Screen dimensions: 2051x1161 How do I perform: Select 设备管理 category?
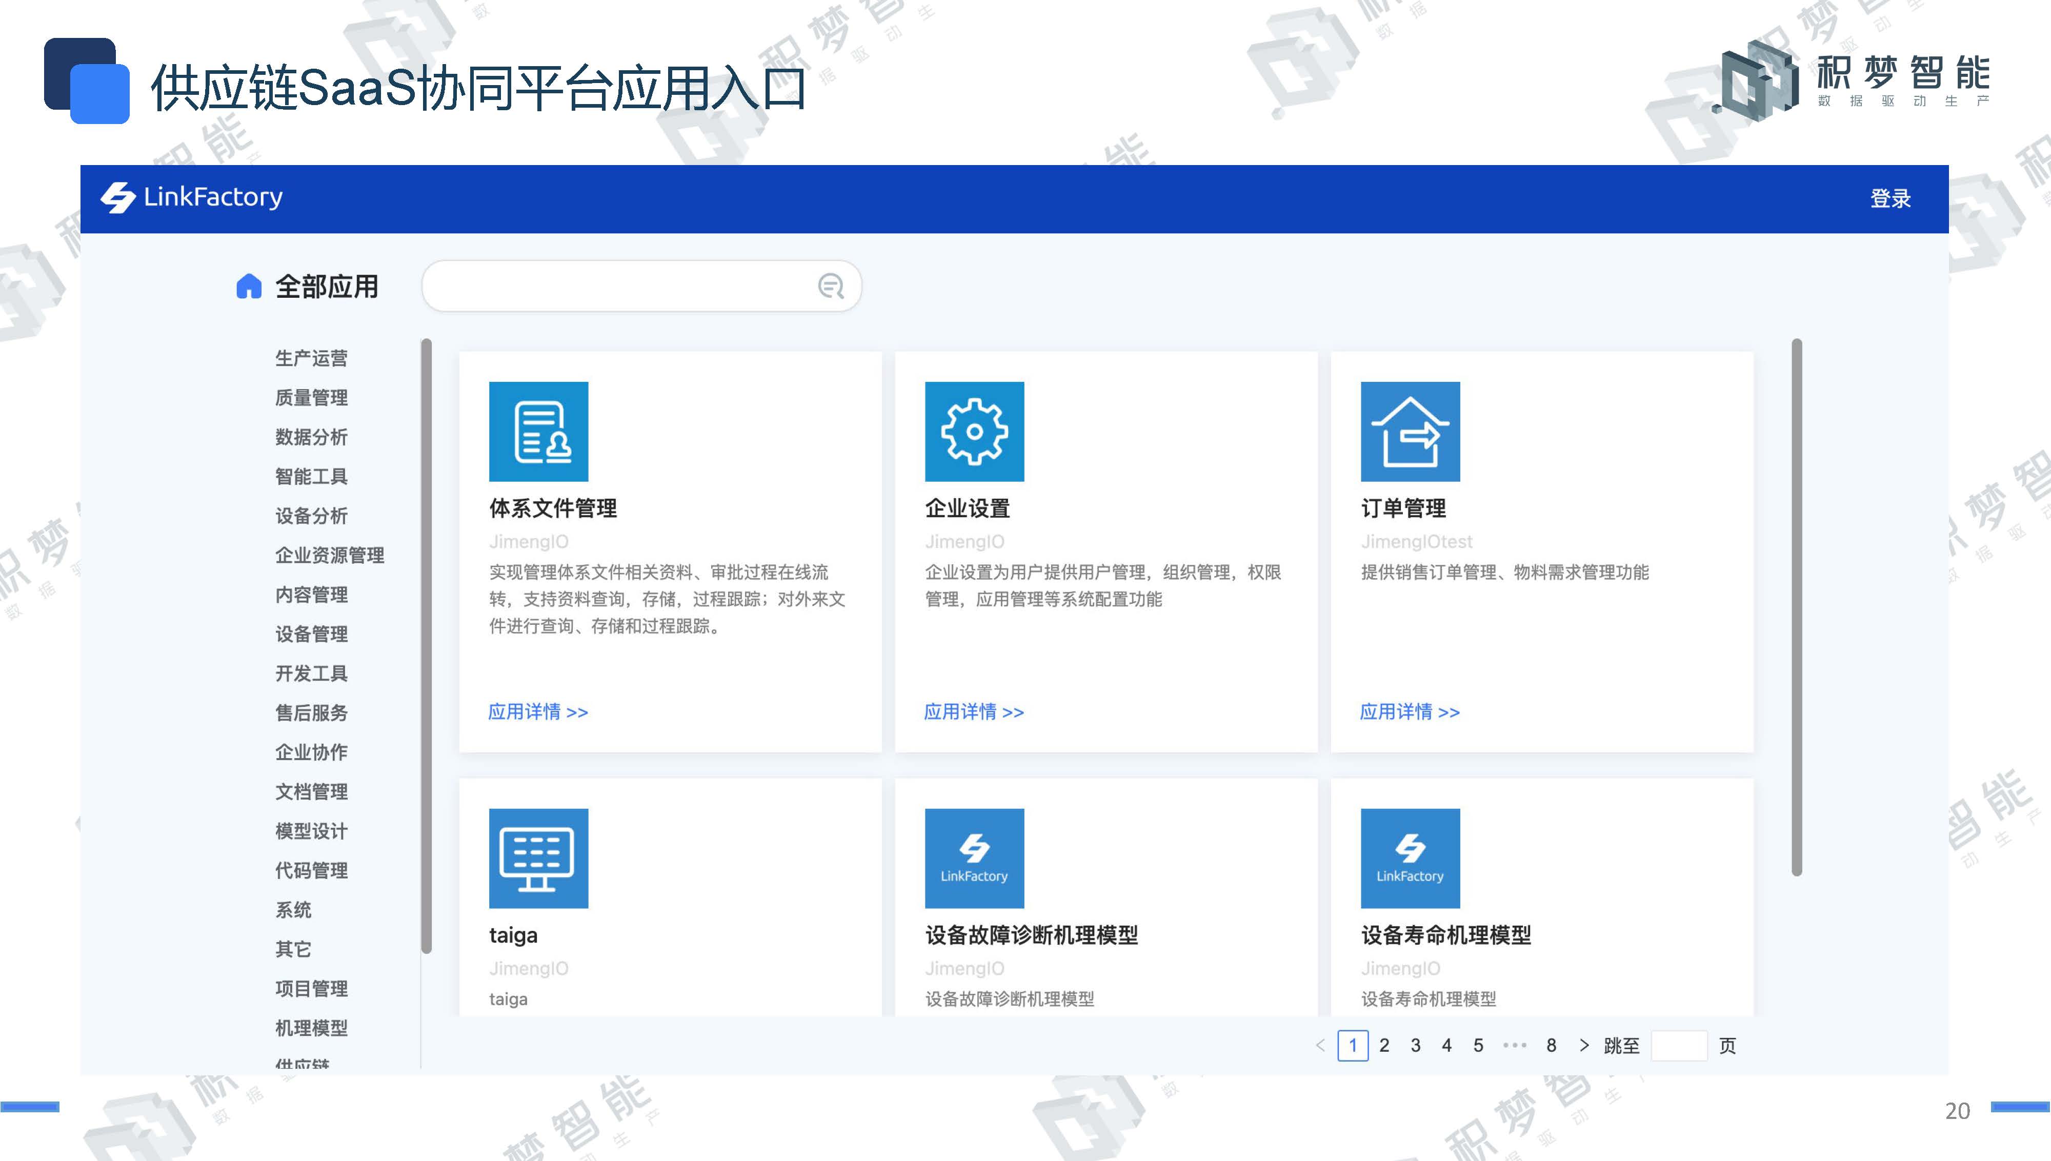(311, 634)
